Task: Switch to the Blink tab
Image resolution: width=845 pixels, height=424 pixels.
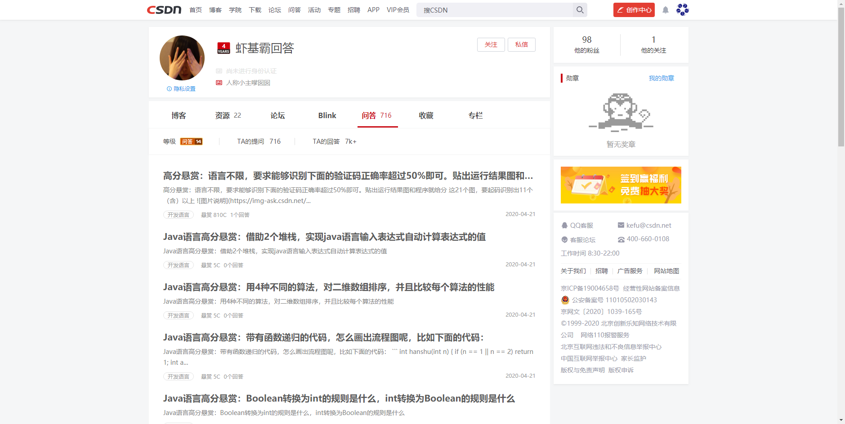Action: click(327, 115)
